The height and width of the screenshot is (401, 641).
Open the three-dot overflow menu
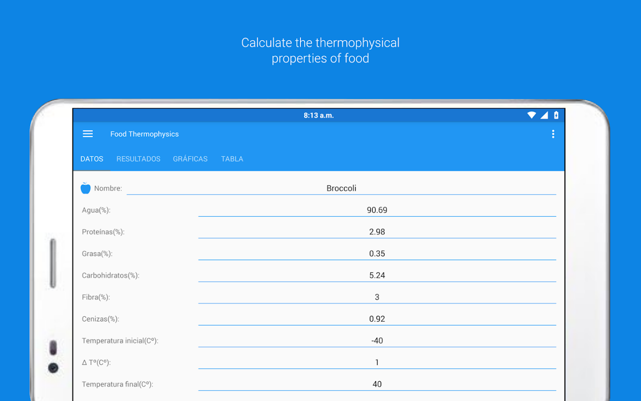tap(553, 134)
